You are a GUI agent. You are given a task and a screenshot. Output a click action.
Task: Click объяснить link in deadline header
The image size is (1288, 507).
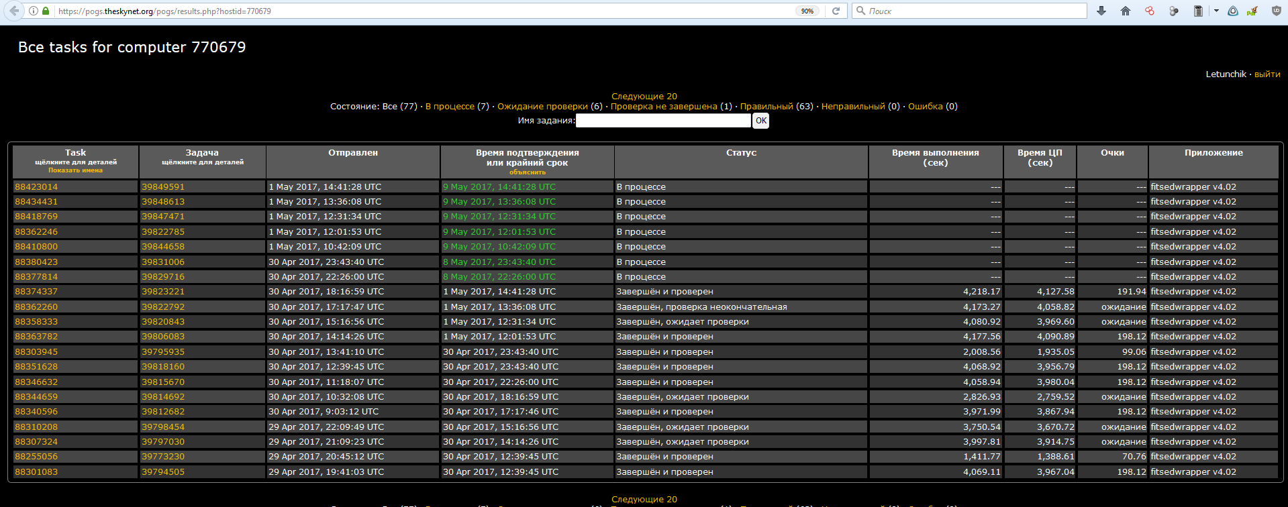[528, 172]
